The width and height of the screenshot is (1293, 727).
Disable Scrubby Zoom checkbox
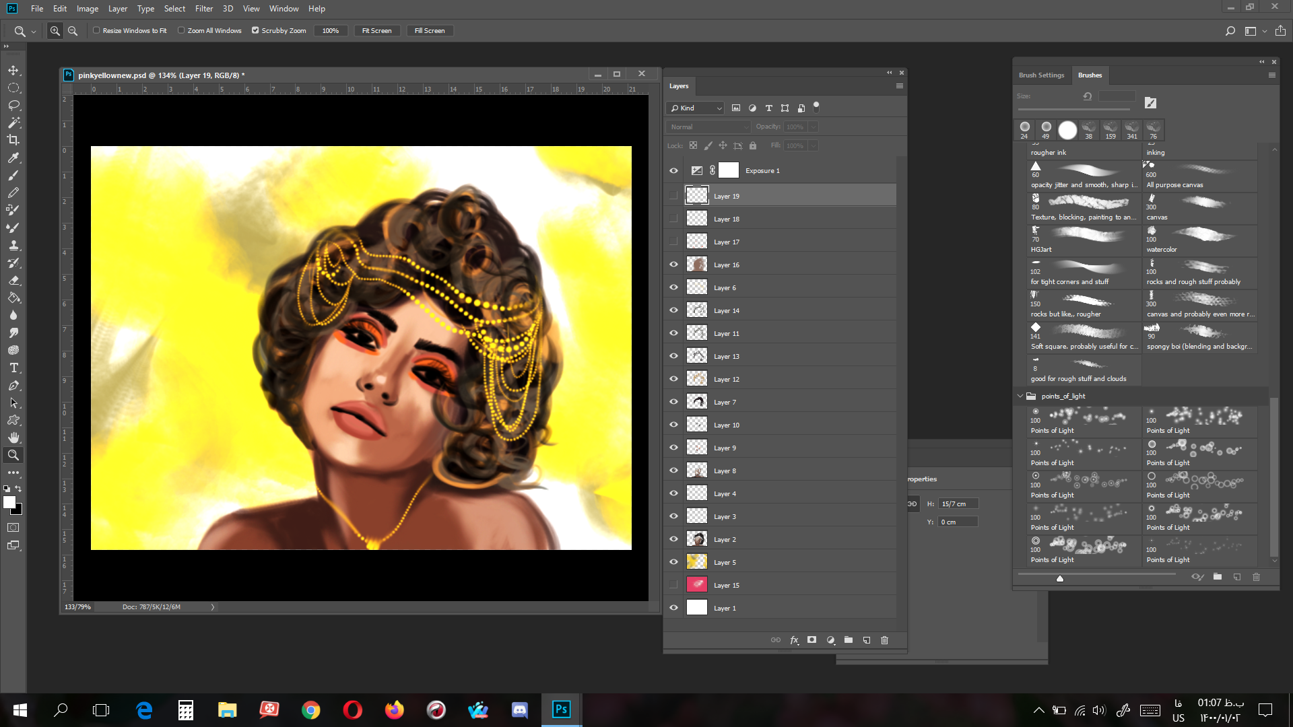[x=255, y=30]
